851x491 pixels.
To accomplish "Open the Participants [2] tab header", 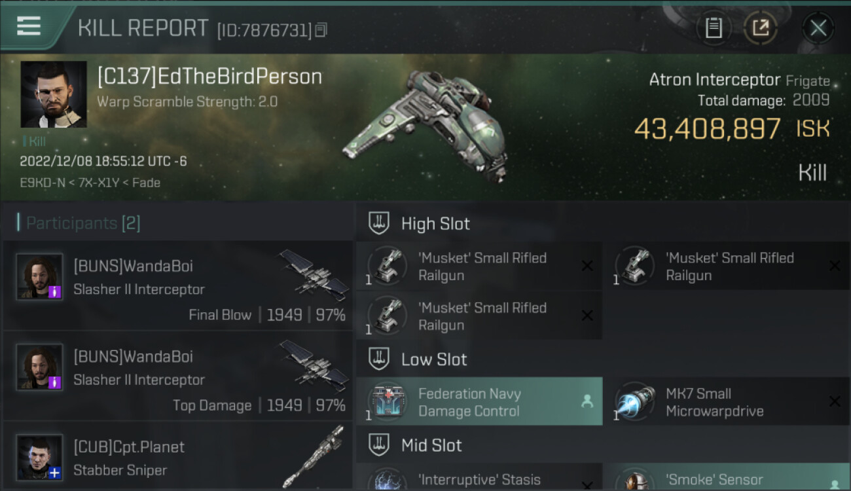I will tap(79, 223).
